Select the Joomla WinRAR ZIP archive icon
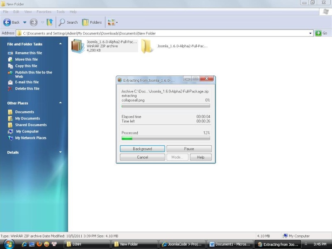332x249 pixels. 78,46
